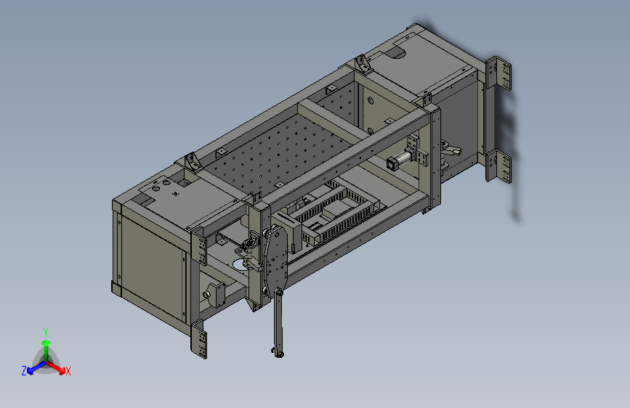
Task: Select the long link arm hanging below the frame
Action: (x=278, y=322)
